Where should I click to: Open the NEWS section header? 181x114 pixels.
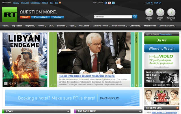36,111
